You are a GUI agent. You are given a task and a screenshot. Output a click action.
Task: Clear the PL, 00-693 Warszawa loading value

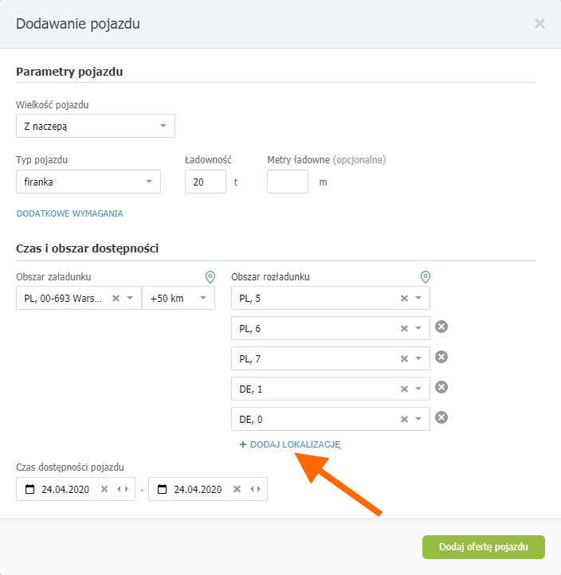(116, 298)
